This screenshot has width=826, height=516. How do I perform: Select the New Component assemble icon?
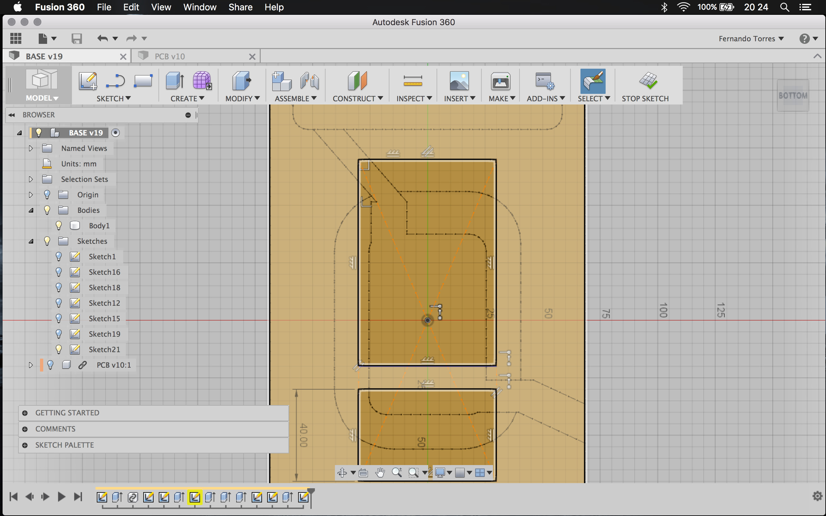[x=282, y=81]
